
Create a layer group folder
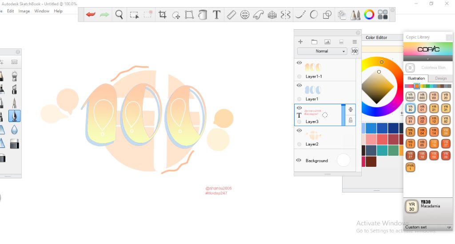[314, 42]
